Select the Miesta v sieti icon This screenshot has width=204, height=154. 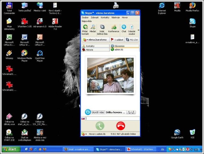pyautogui.click(x=40, y=7)
